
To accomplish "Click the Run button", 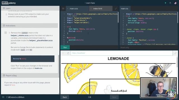I will tap(65, 47).
